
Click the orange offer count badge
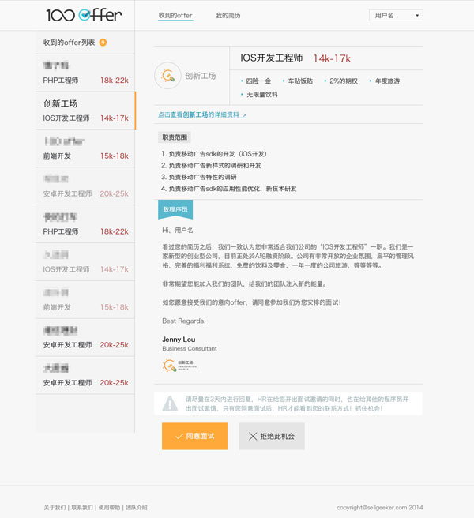pyautogui.click(x=103, y=43)
